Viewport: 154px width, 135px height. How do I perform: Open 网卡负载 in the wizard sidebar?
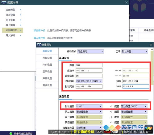(10, 20)
